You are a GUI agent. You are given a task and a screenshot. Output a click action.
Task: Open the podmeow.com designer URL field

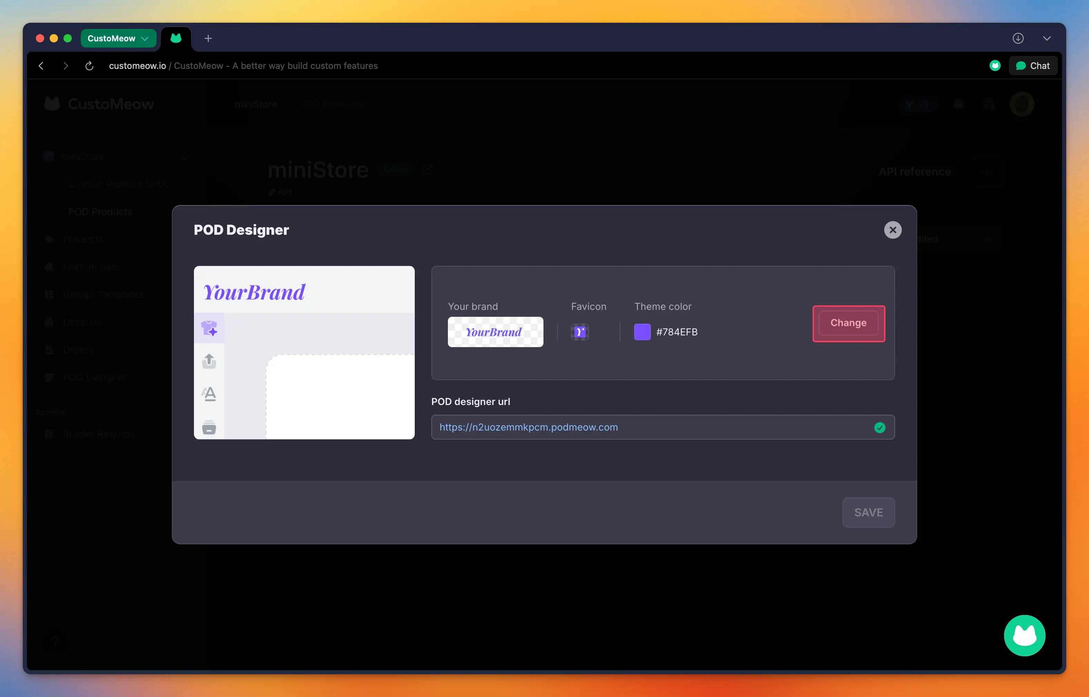(662, 427)
